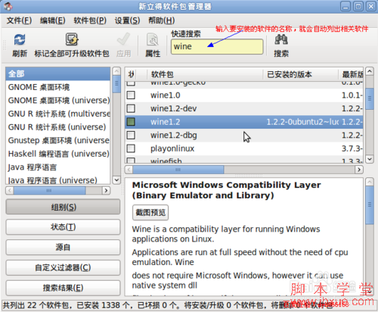Viewport: 378px width, 312px height.
Task: Mark all upgradable packages toolbar icon
Action: [72, 39]
